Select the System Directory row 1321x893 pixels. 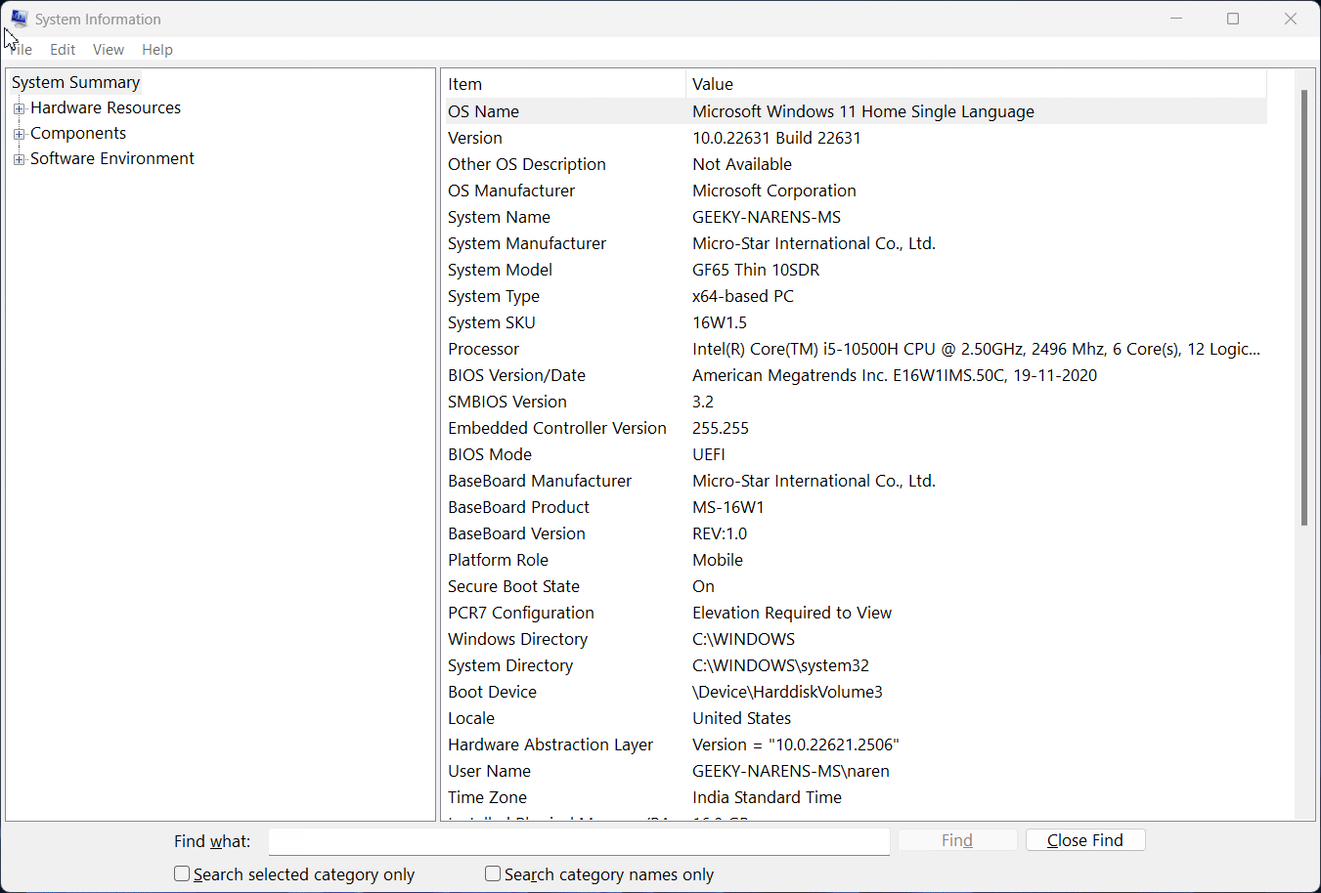click(x=856, y=665)
